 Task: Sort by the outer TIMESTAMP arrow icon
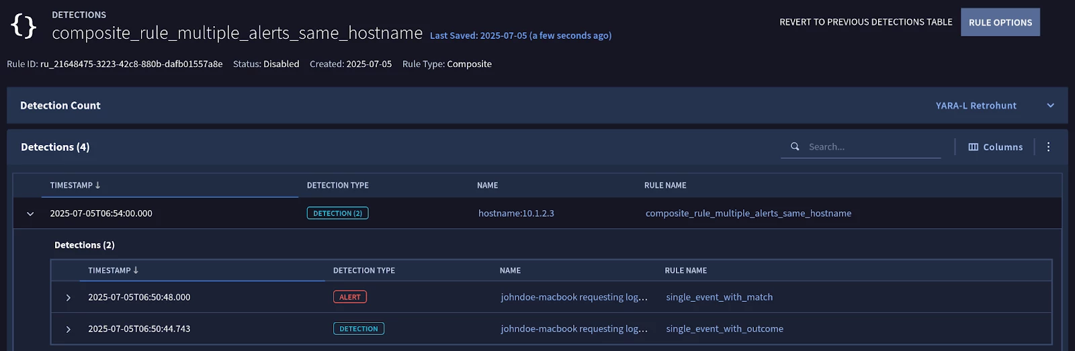pyautogui.click(x=97, y=185)
